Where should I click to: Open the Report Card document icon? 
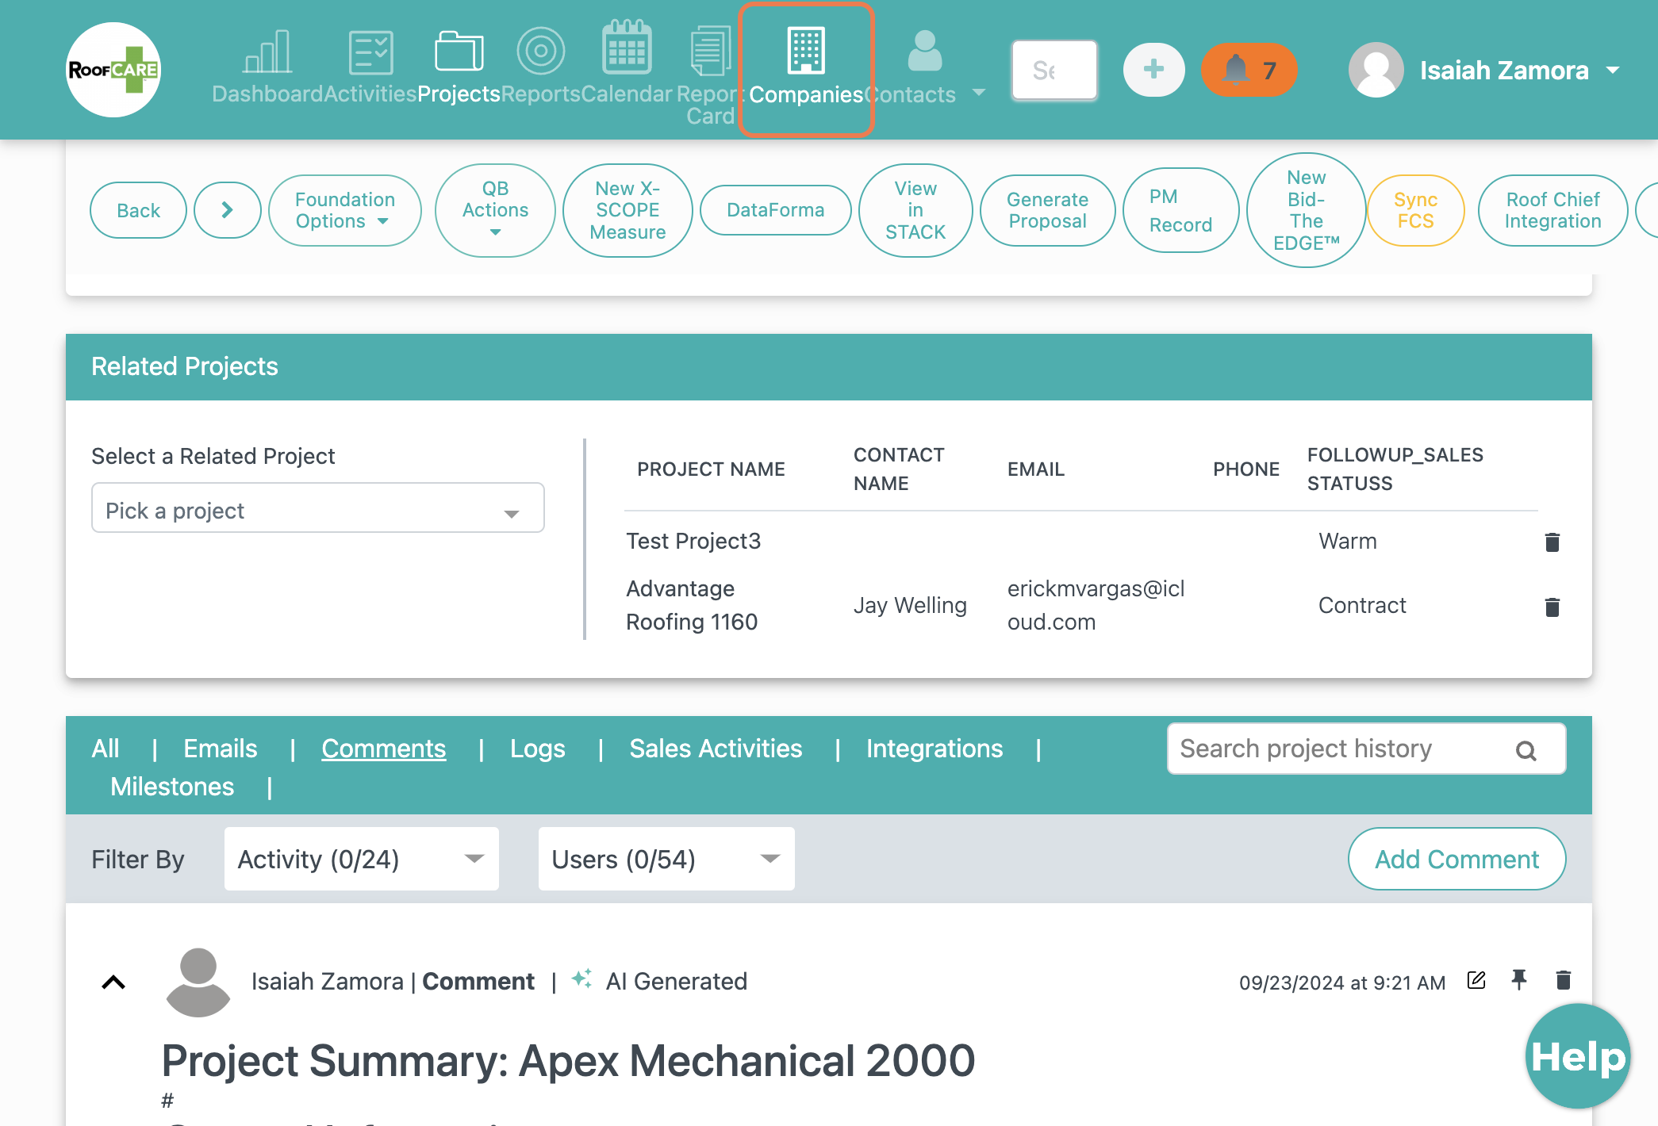tap(710, 51)
